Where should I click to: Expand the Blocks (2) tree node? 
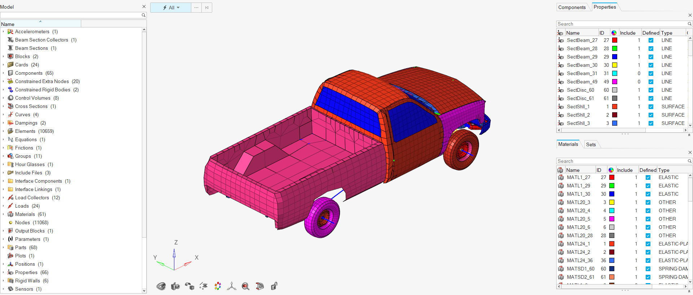pyautogui.click(x=3, y=57)
